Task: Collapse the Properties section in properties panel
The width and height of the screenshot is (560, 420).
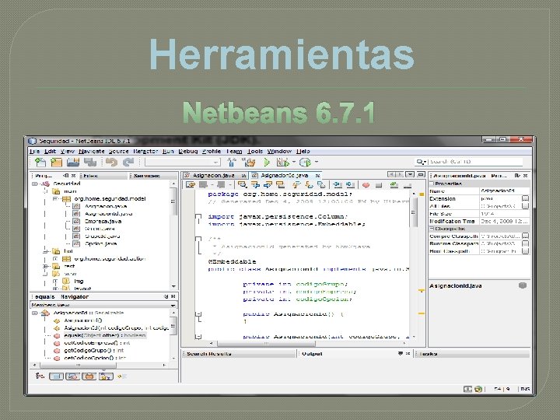Action: (432, 184)
